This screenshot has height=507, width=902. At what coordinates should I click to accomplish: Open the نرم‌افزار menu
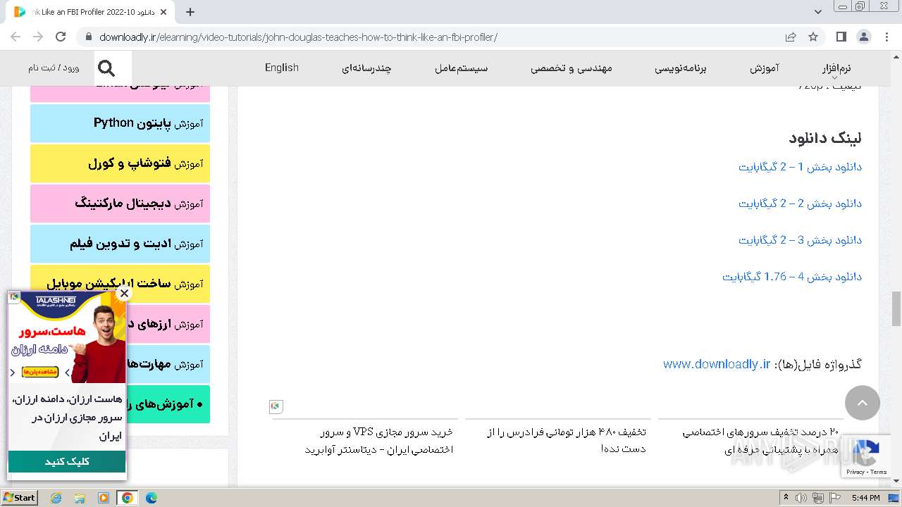click(836, 68)
